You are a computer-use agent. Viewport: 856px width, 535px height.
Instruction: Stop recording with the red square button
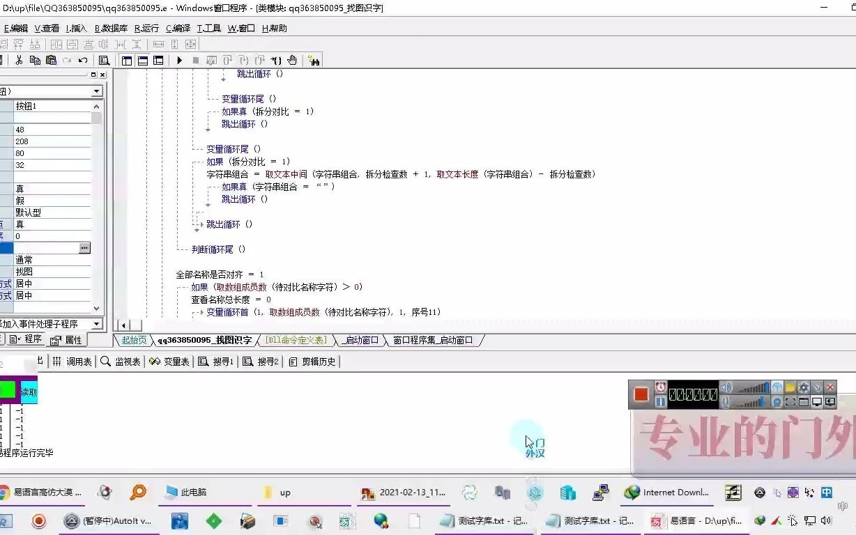point(641,394)
